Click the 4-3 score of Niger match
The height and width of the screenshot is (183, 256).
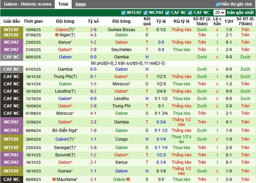pyautogui.click(x=93, y=35)
